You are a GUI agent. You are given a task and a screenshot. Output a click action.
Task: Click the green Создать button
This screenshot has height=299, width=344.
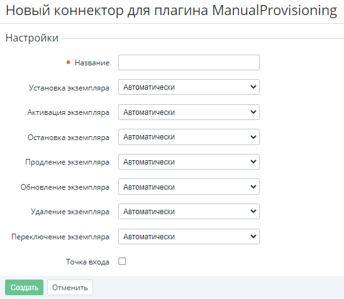click(24, 288)
